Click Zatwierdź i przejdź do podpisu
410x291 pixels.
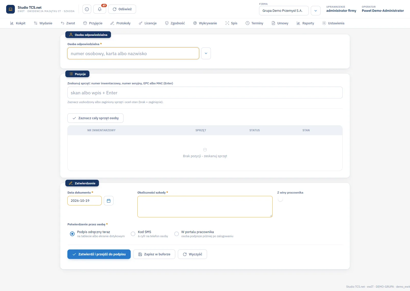tap(99, 254)
